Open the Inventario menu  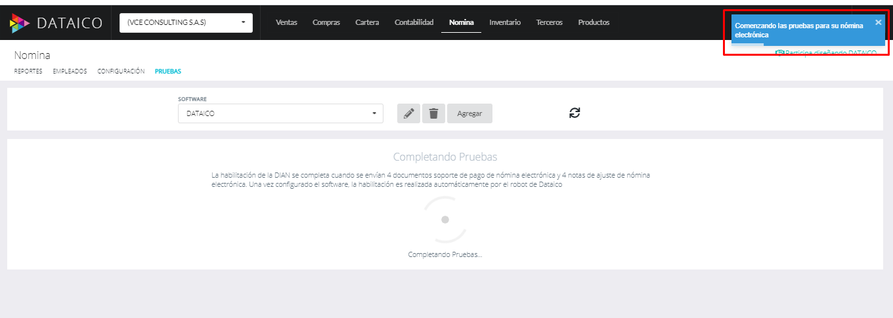coord(505,22)
